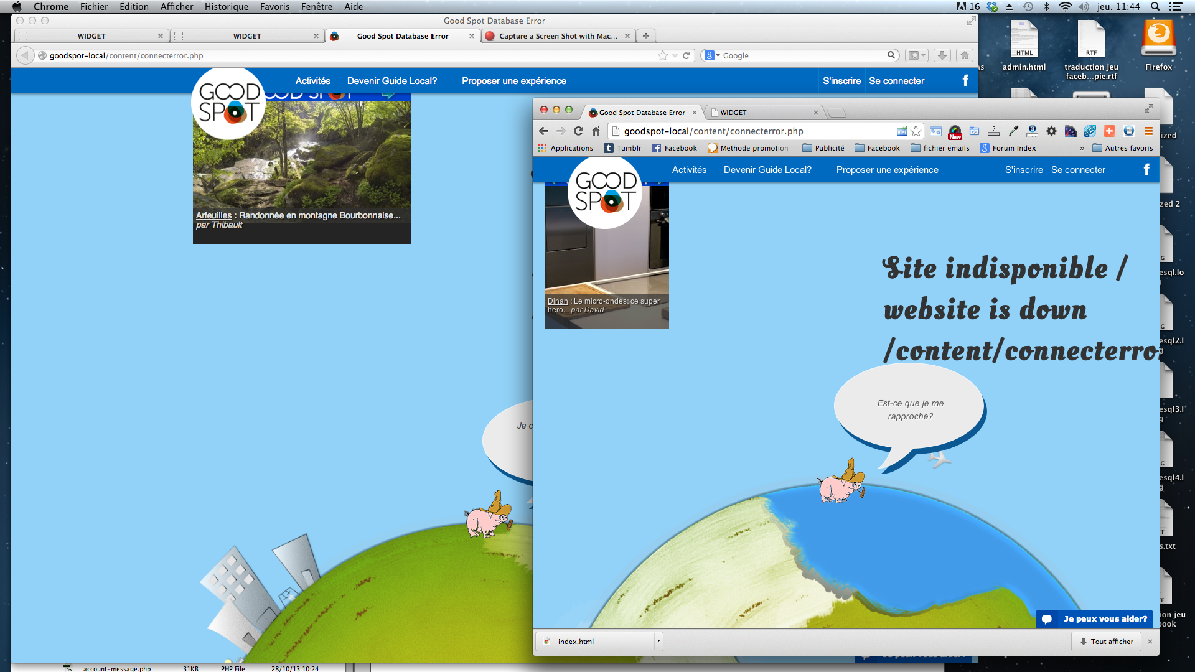Open the Chrome hamburger menu
This screenshot has width=1195, height=672.
tap(1148, 131)
